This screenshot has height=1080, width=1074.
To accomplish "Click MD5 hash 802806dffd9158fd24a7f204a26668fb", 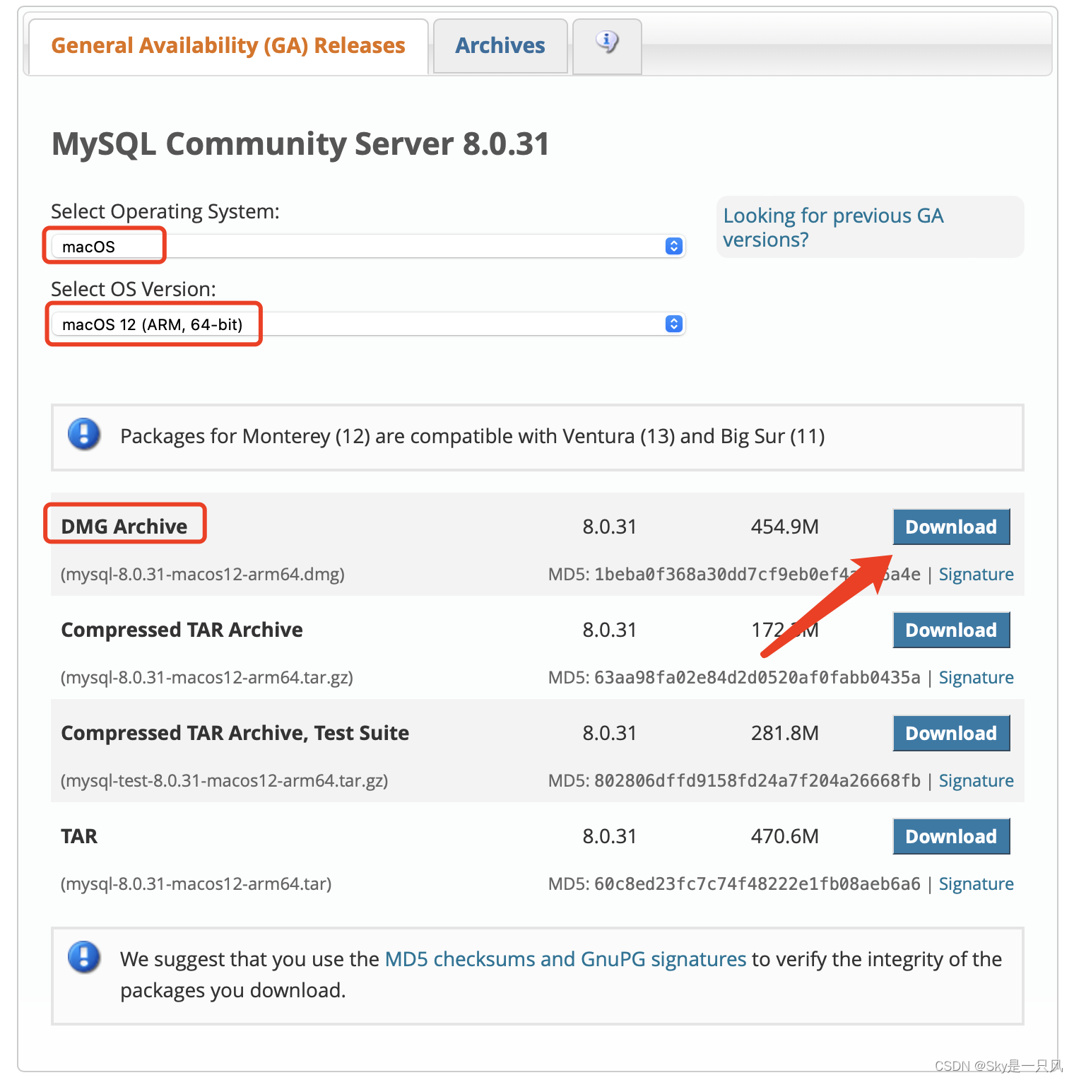I will (757, 780).
